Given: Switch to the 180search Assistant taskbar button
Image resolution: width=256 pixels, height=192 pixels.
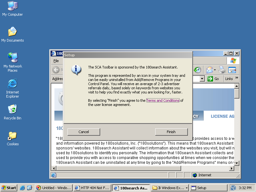Looking at the screenshot, I should click(131, 188).
